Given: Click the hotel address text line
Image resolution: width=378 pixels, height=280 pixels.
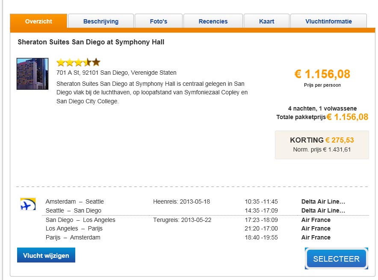Looking at the screenshot, I should [116, 73].
